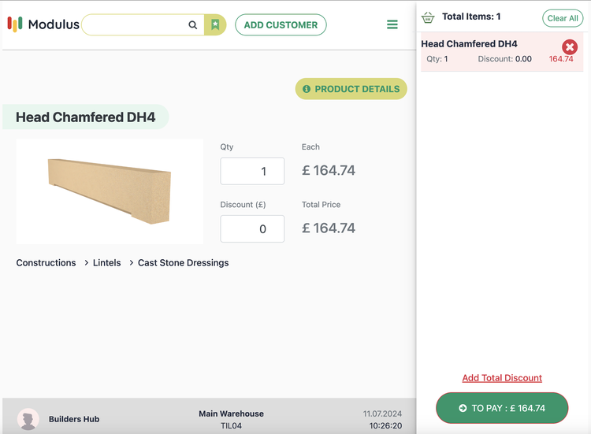
Task: Click the basket icon beside Total Items
Action: [428, 17]
